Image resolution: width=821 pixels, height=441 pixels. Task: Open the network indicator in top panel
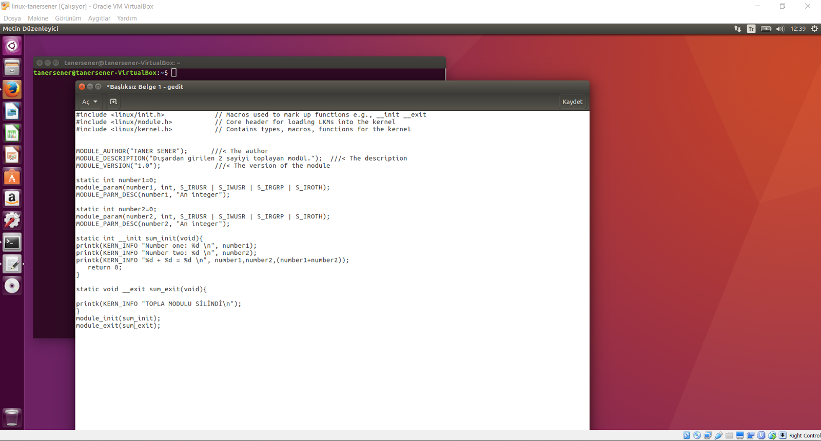tap(737, 29)
